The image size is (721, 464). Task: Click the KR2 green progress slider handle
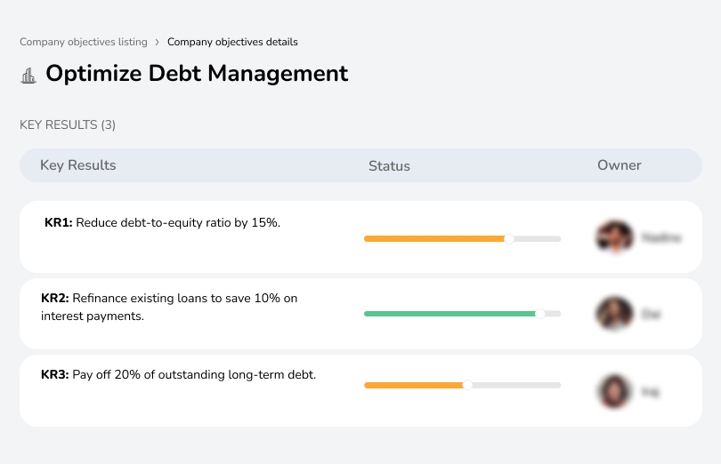click(x=540, y=314)
